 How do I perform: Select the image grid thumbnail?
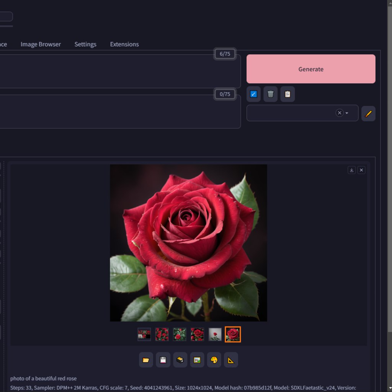coord(144,334)
